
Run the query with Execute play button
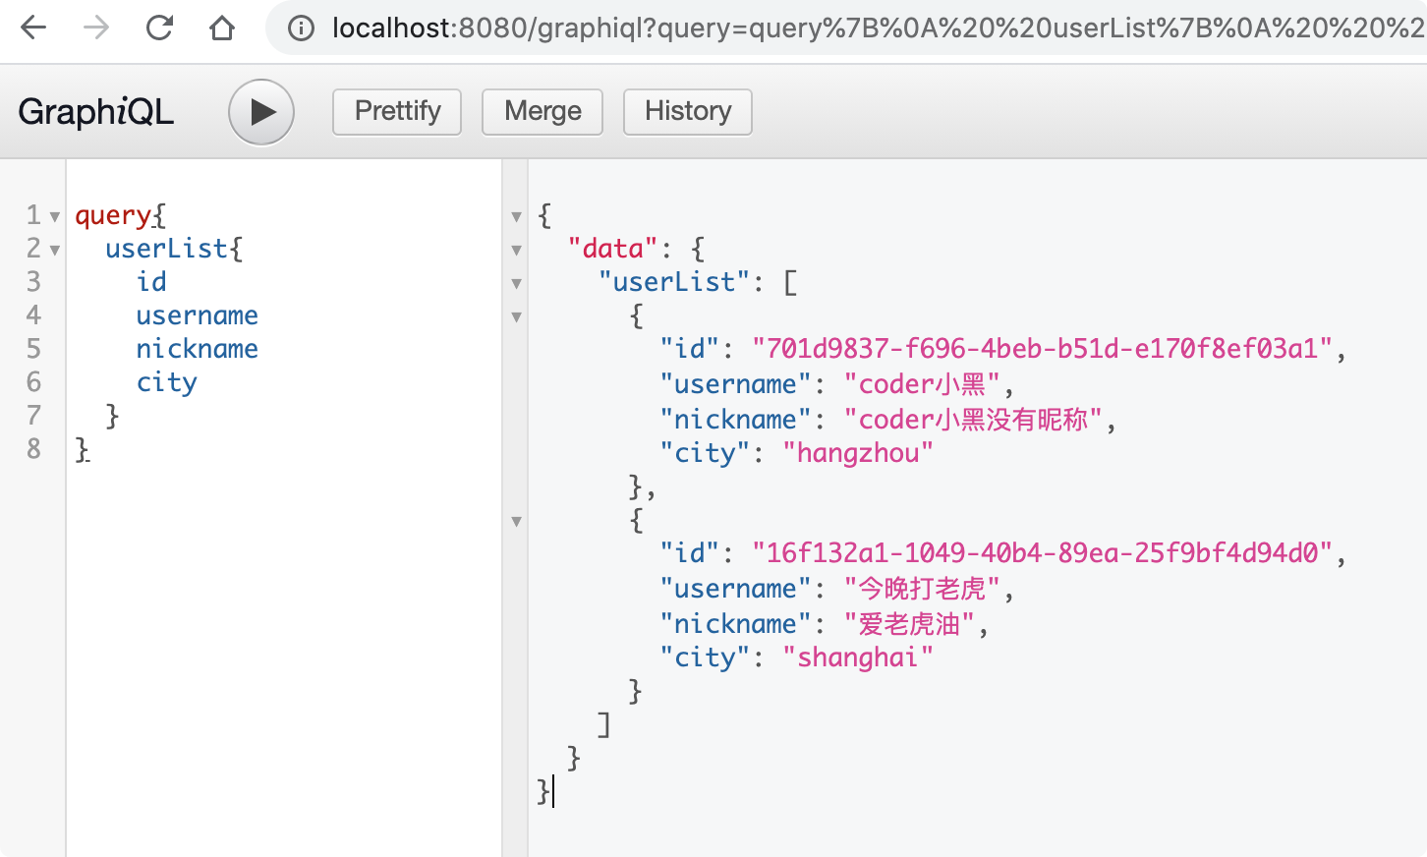[261, 112]
